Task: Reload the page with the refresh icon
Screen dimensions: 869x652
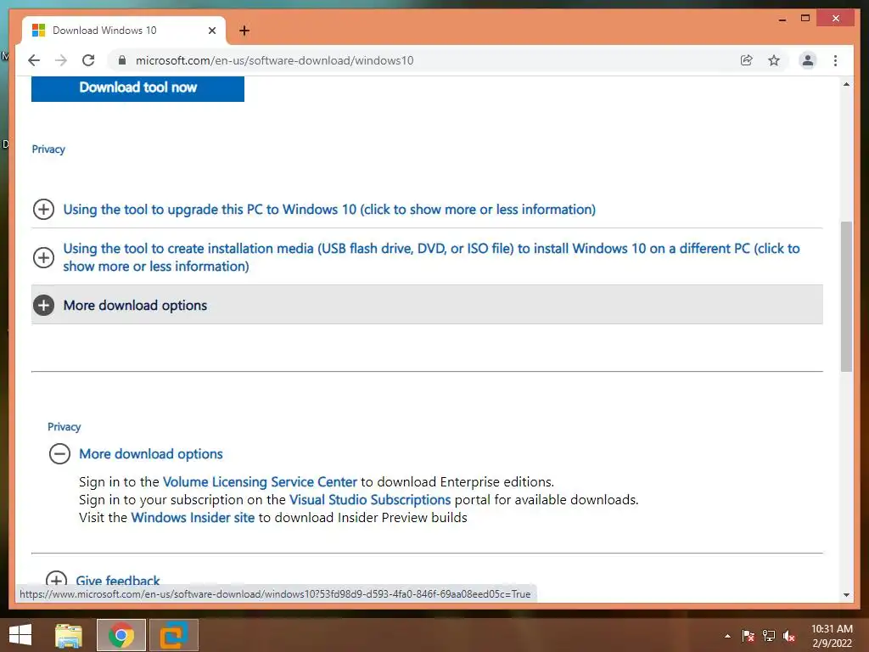Action: (88, 60)
